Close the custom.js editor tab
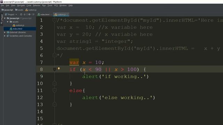This screenshot has height=125, width=223. click(x=67, y=15)
